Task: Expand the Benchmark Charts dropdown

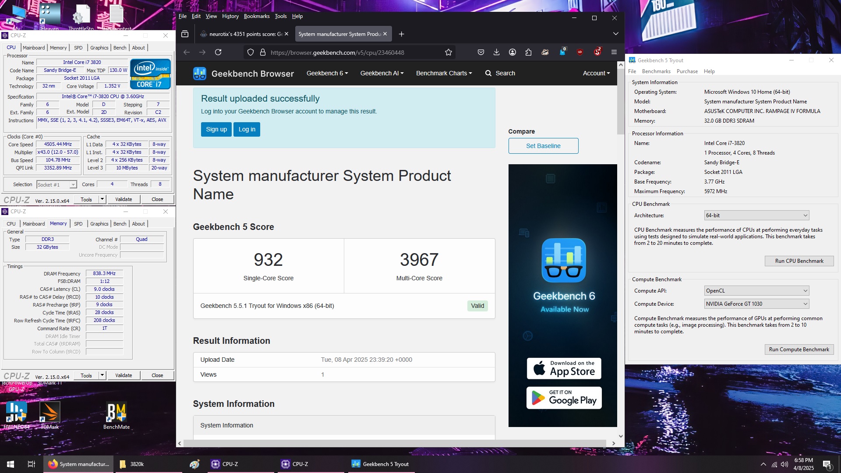Action: click(x=444, y=73)
